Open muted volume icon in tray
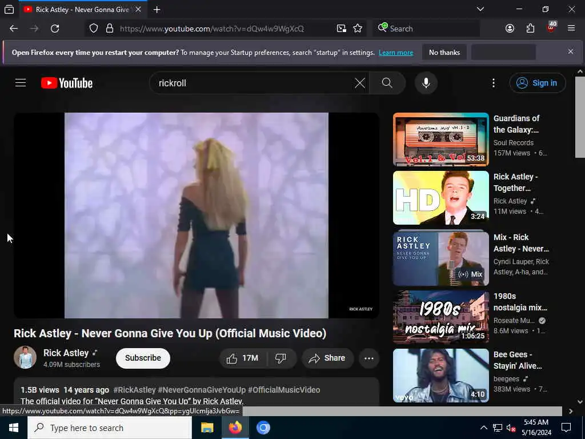This screenshot has height=439, width=585. point(511,428)
